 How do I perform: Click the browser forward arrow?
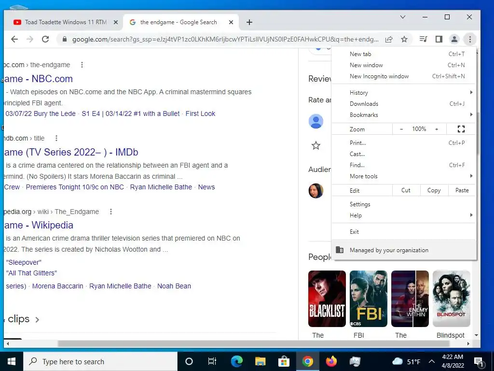tap(30, 39)
